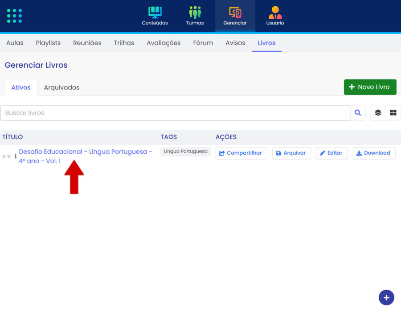The height and width of the screenshot is (312, 401).
Task: Create a book with Novo Livro
Action: (x=370, y=87)
